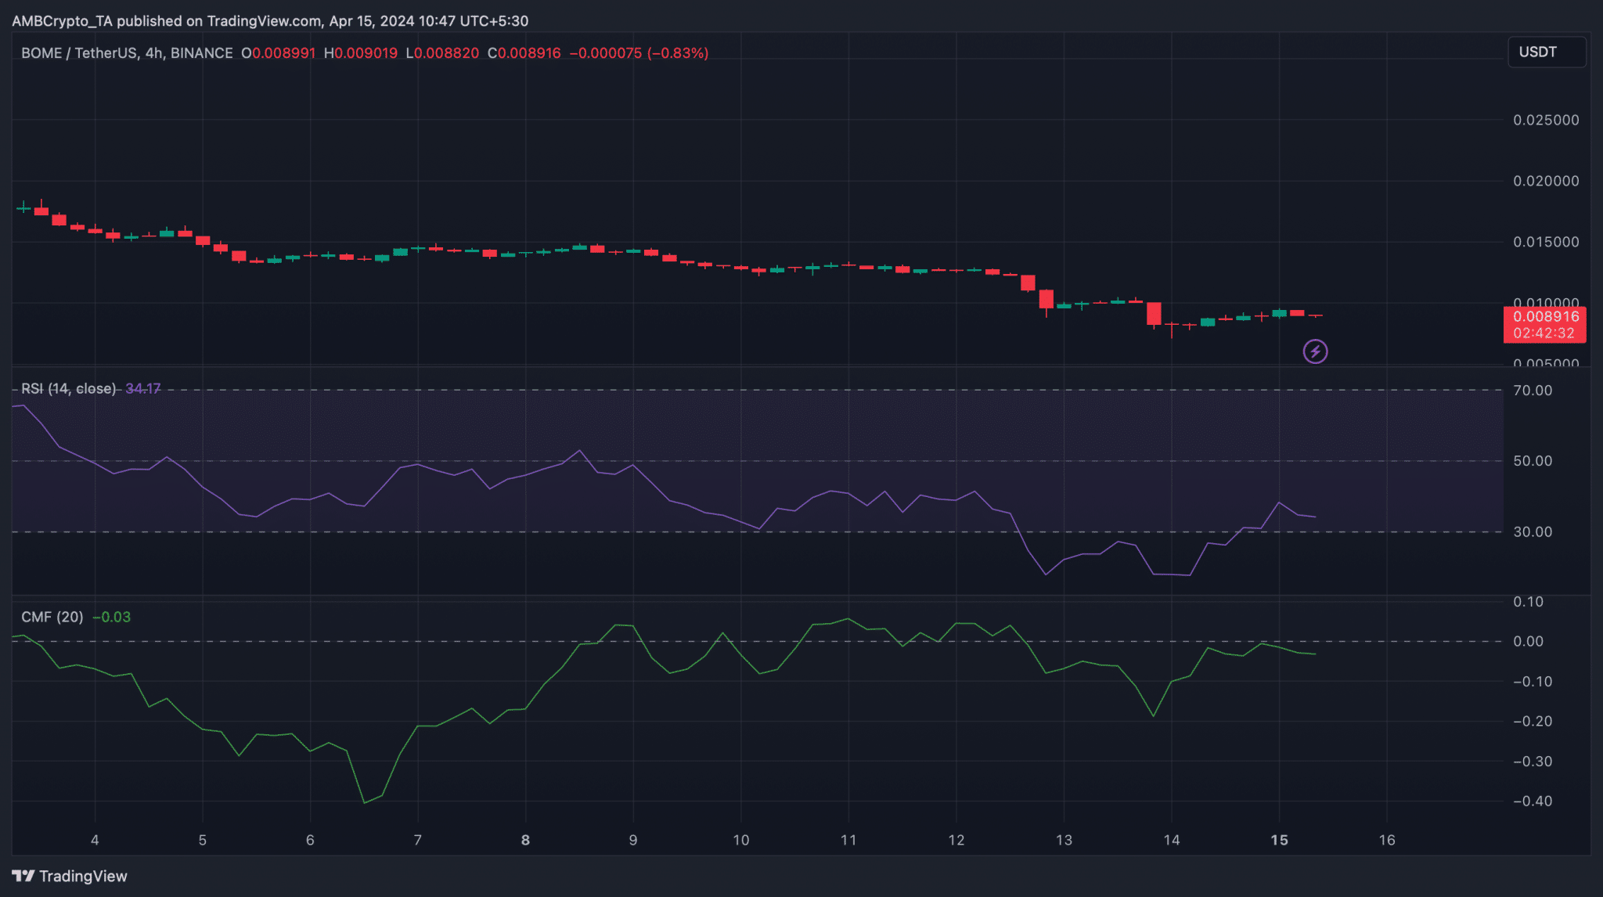This screenshot has width=1603, height=897.
Task: Click 0.020000 on the price scale
Action: 1546,181
